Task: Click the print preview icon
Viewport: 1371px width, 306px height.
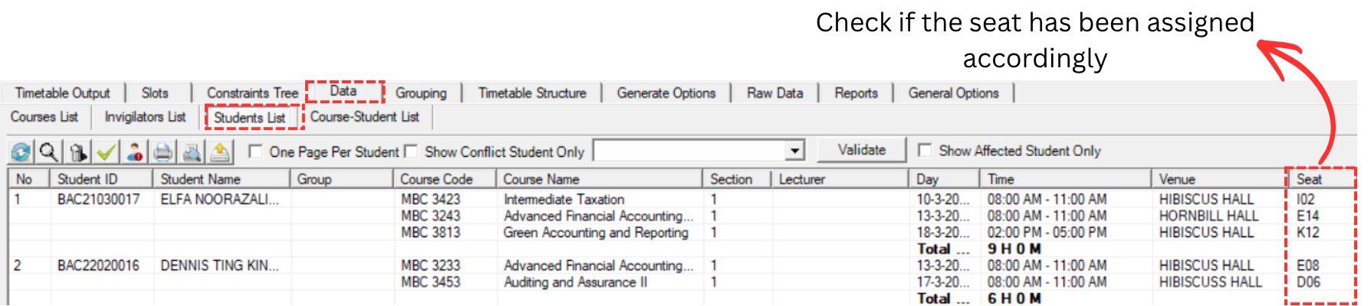Action: point(192,152)
